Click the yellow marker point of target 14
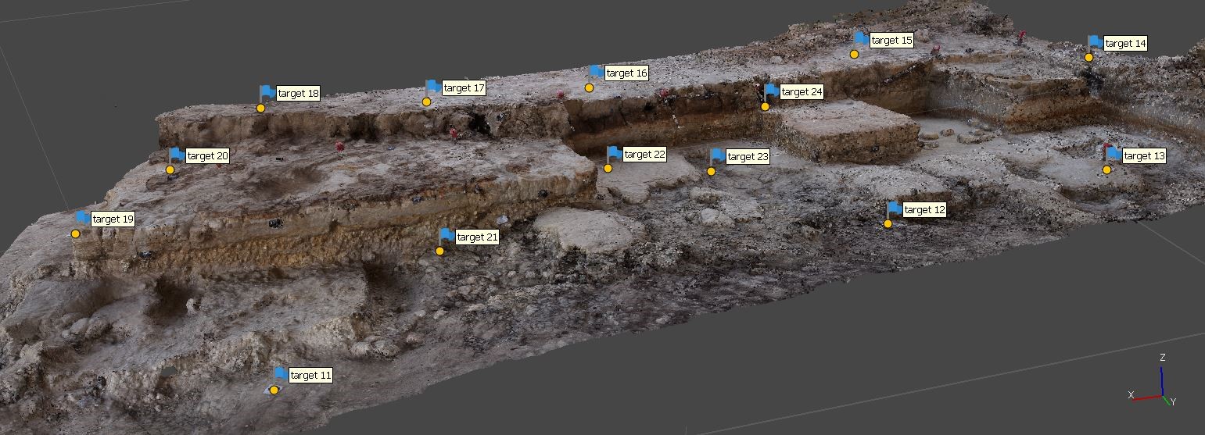Viewport: 1205px width, 435px height. tap(1088, 57)
